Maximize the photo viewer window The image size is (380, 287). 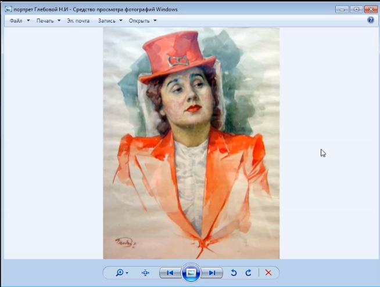click(355, 9)
